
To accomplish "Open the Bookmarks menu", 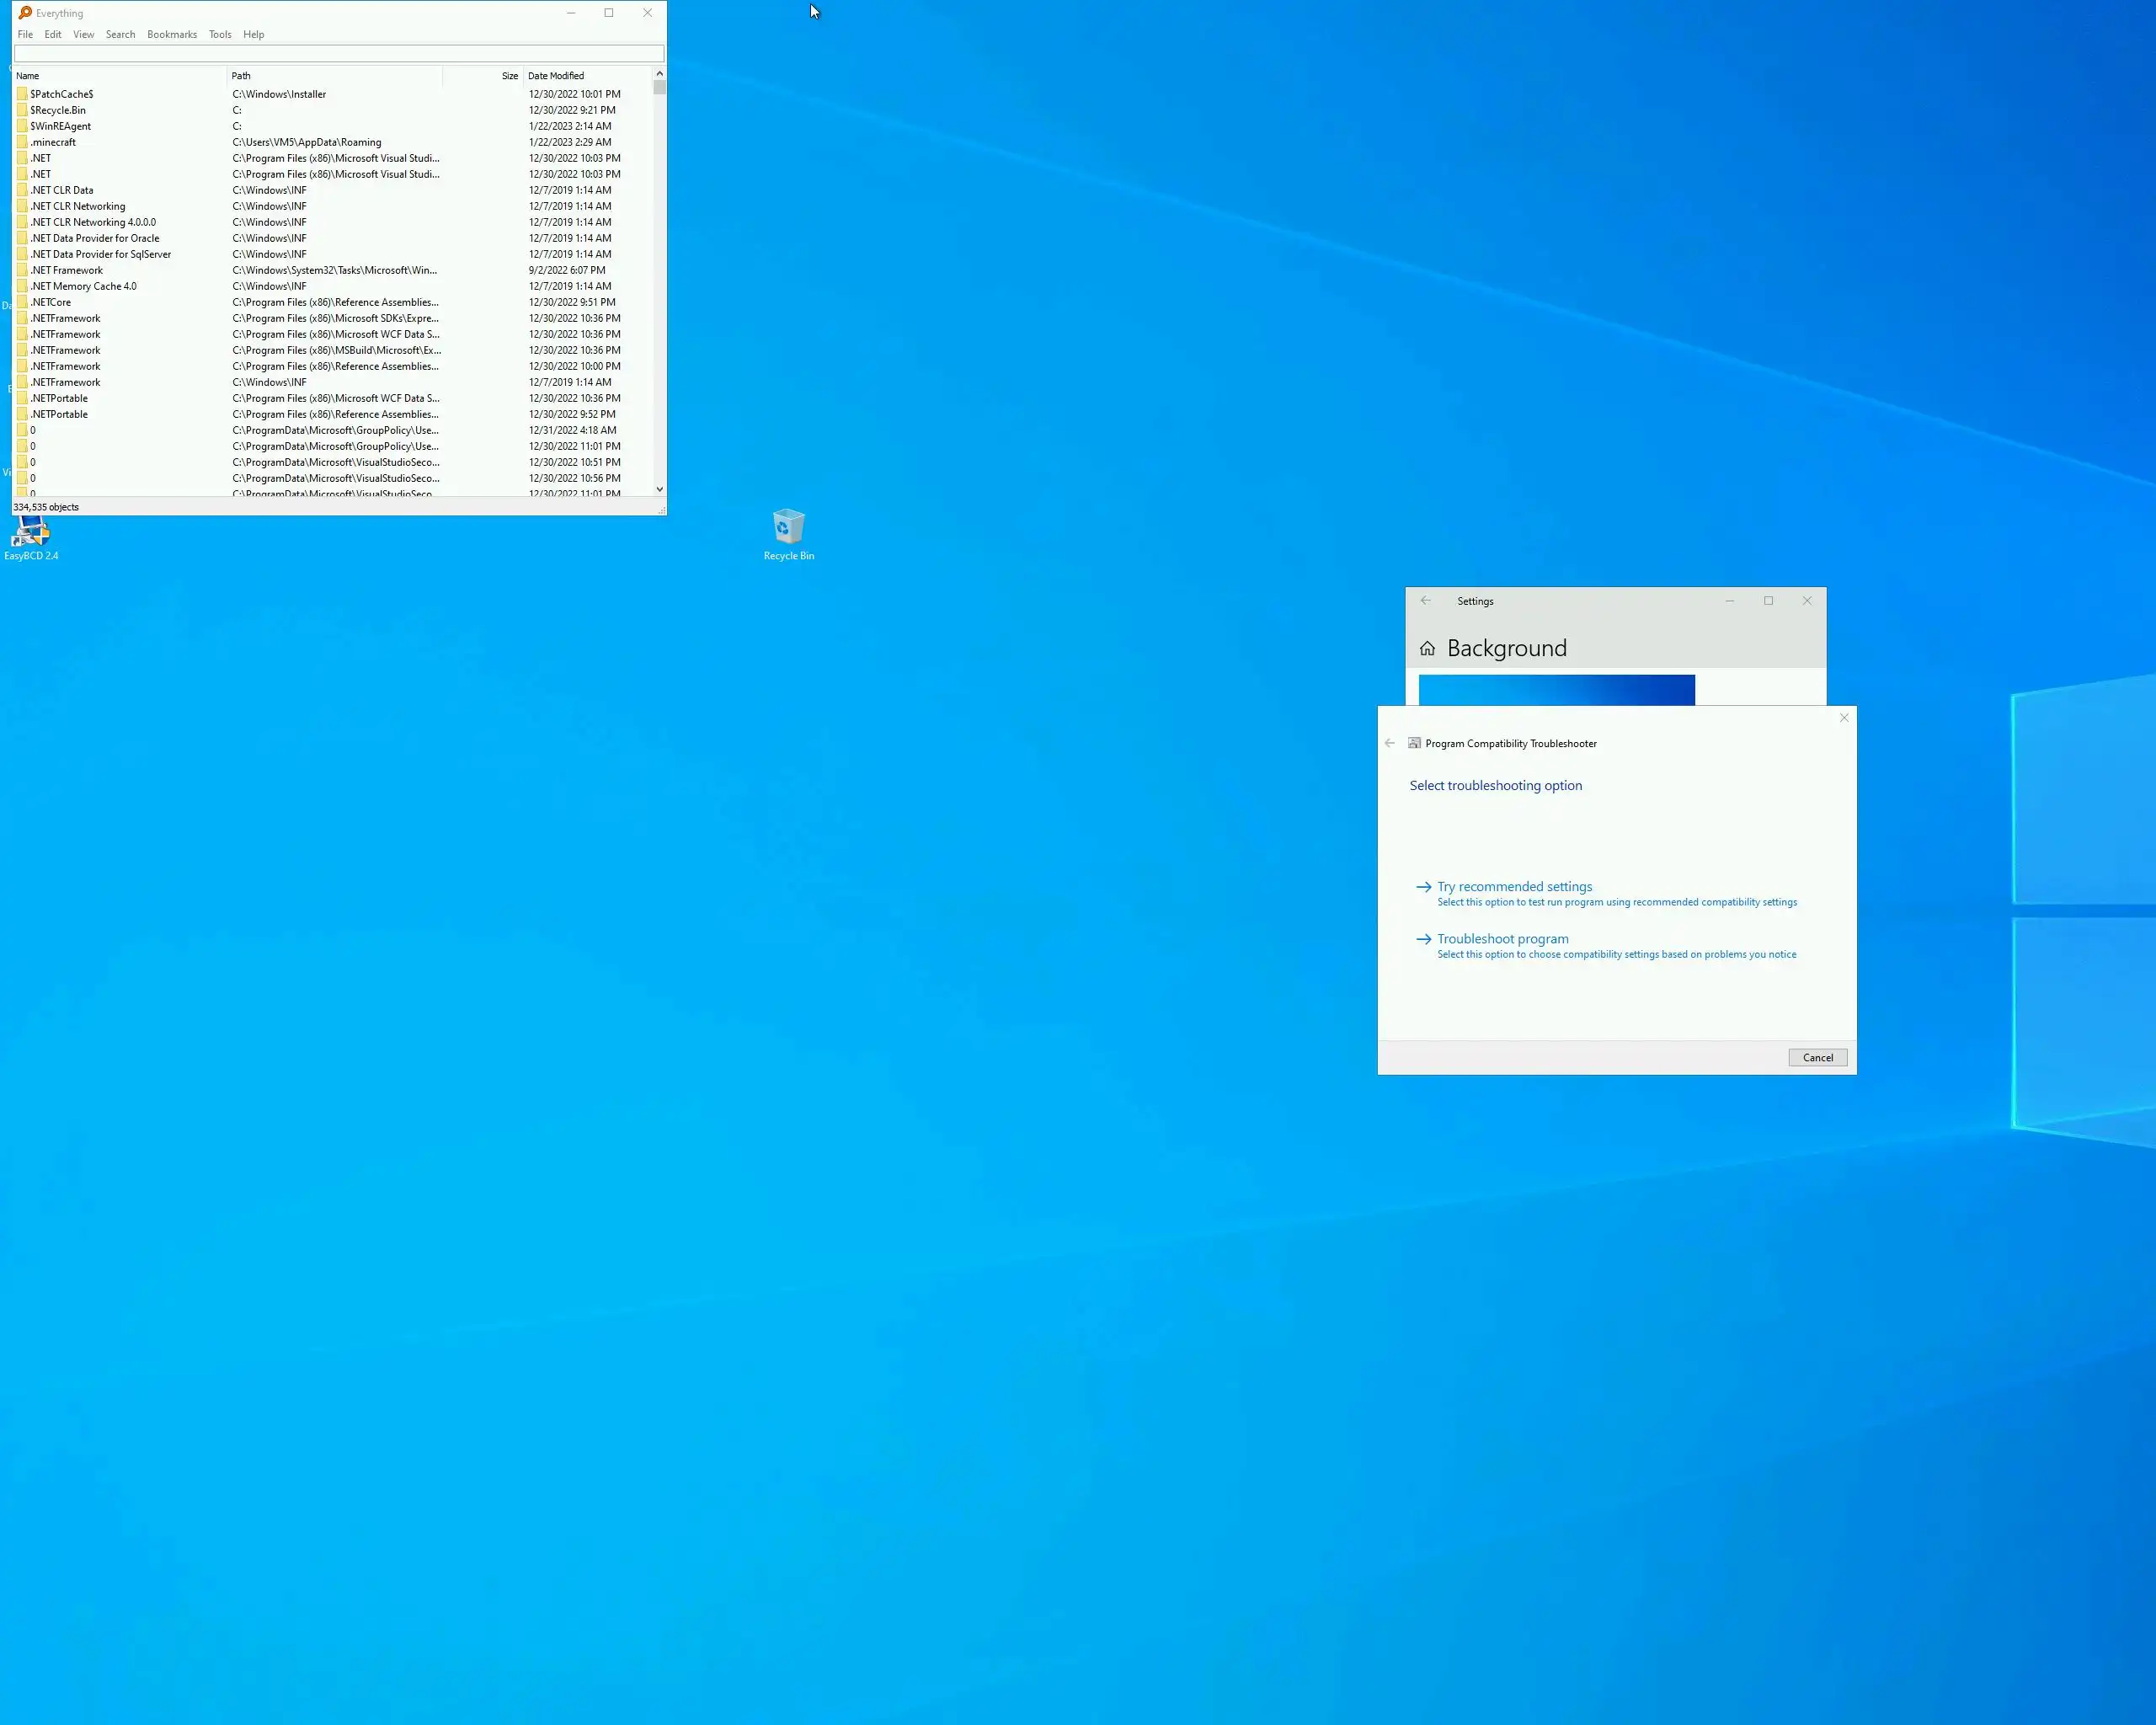I will tap(172, 34).
